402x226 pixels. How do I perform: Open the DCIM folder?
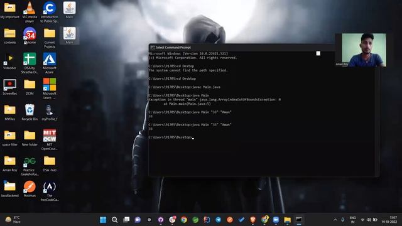[x=30, y=87]
